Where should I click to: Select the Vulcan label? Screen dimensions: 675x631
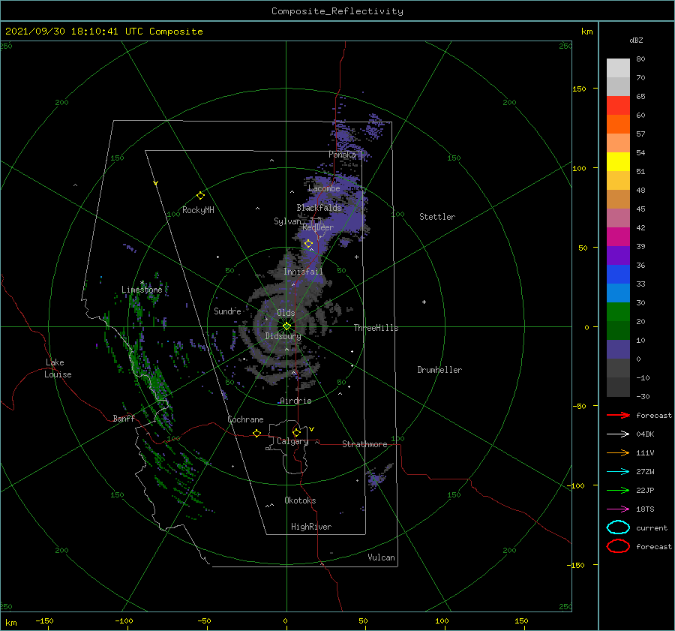click(381, 557)
